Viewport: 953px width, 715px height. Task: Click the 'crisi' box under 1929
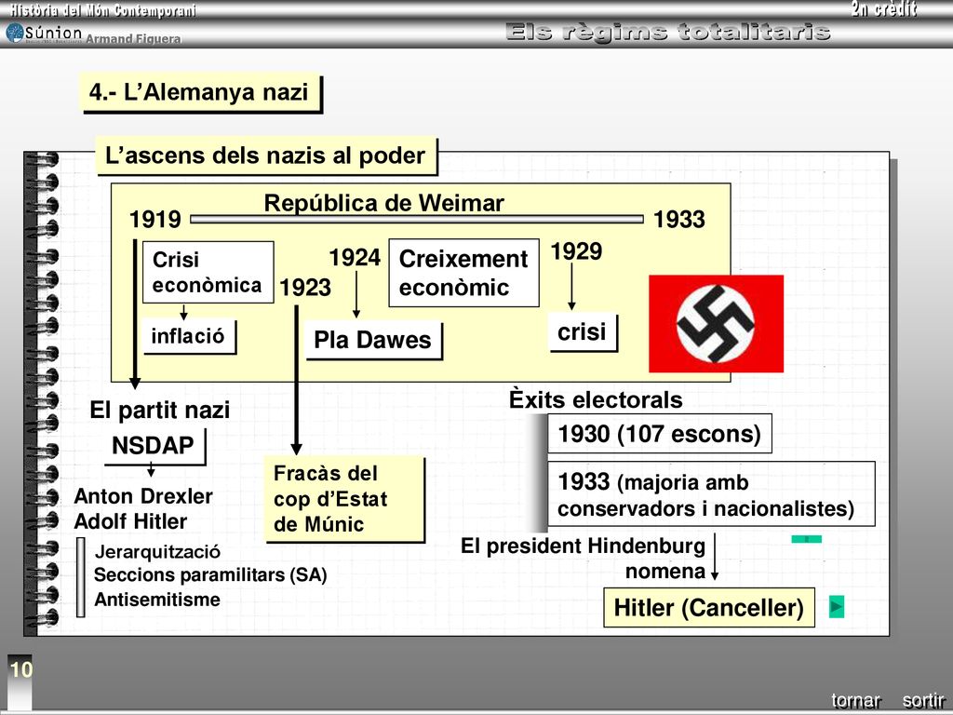[x=583, y=332]
